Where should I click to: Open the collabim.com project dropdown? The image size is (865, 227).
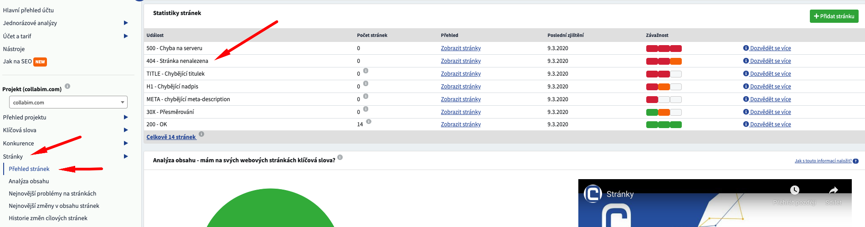(x=68, y=102)
